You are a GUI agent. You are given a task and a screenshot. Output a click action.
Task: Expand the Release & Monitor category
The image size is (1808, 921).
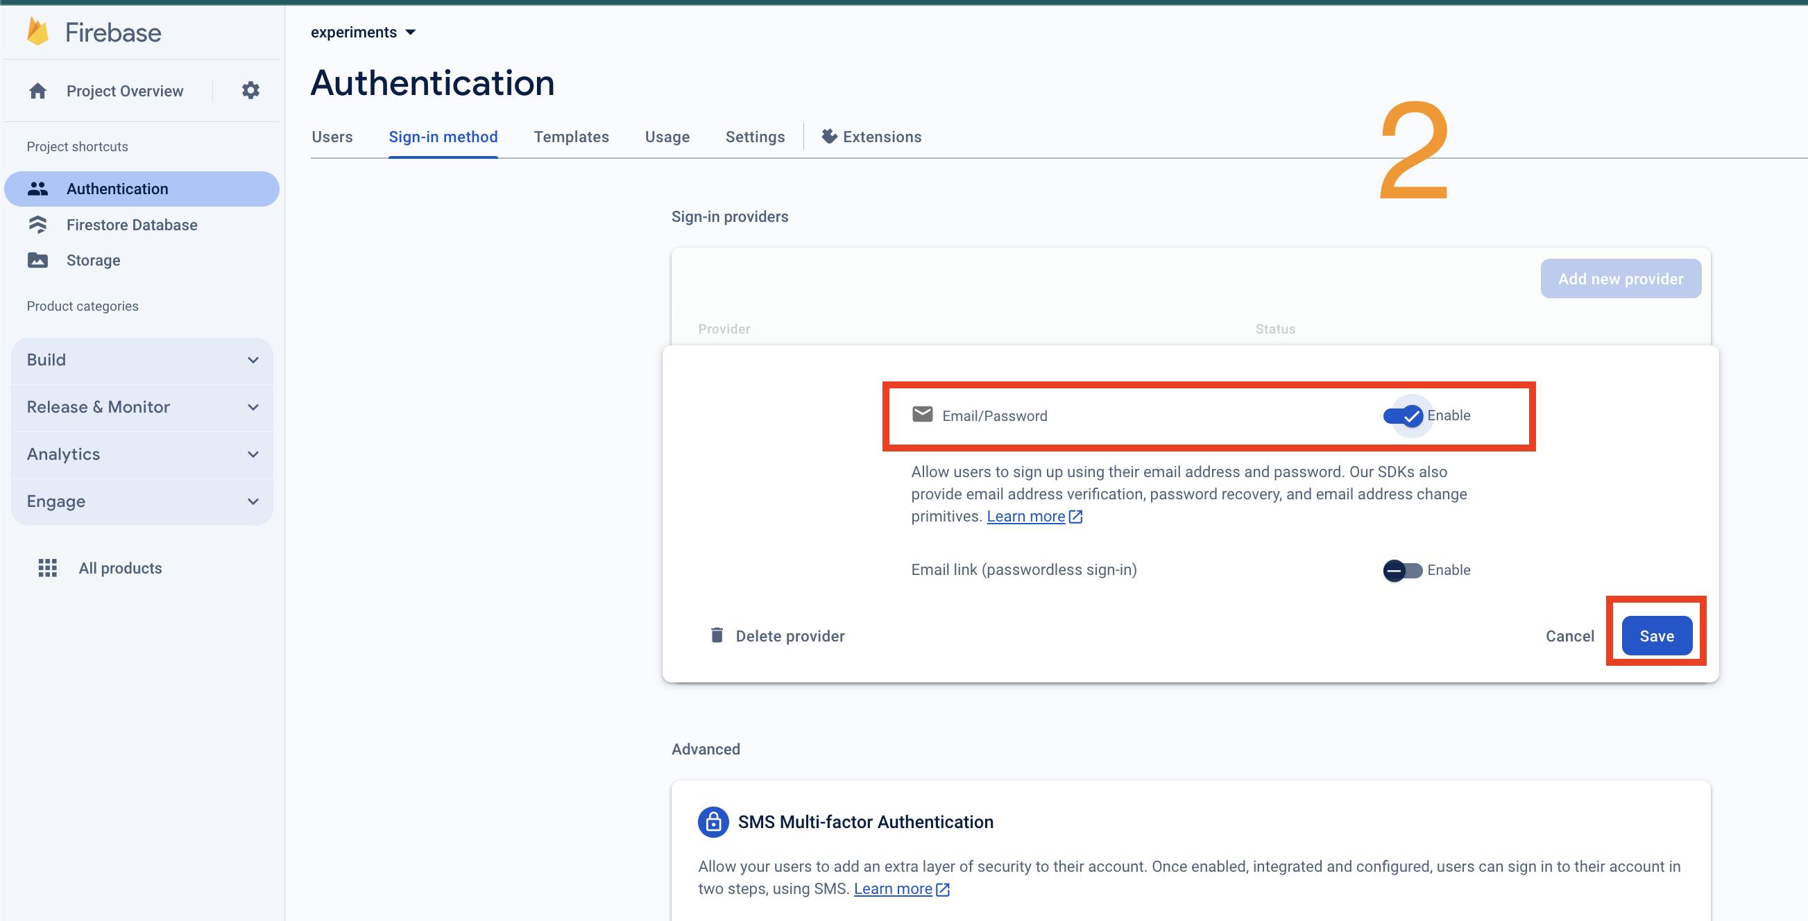point(142,407)
